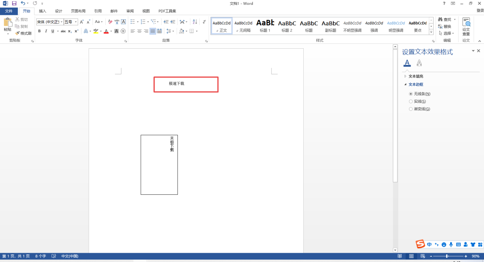Viewport: 484px width, 262px height.
Task: Click the Format Painter (格式刷) tool
Action: tap(23, 33)
